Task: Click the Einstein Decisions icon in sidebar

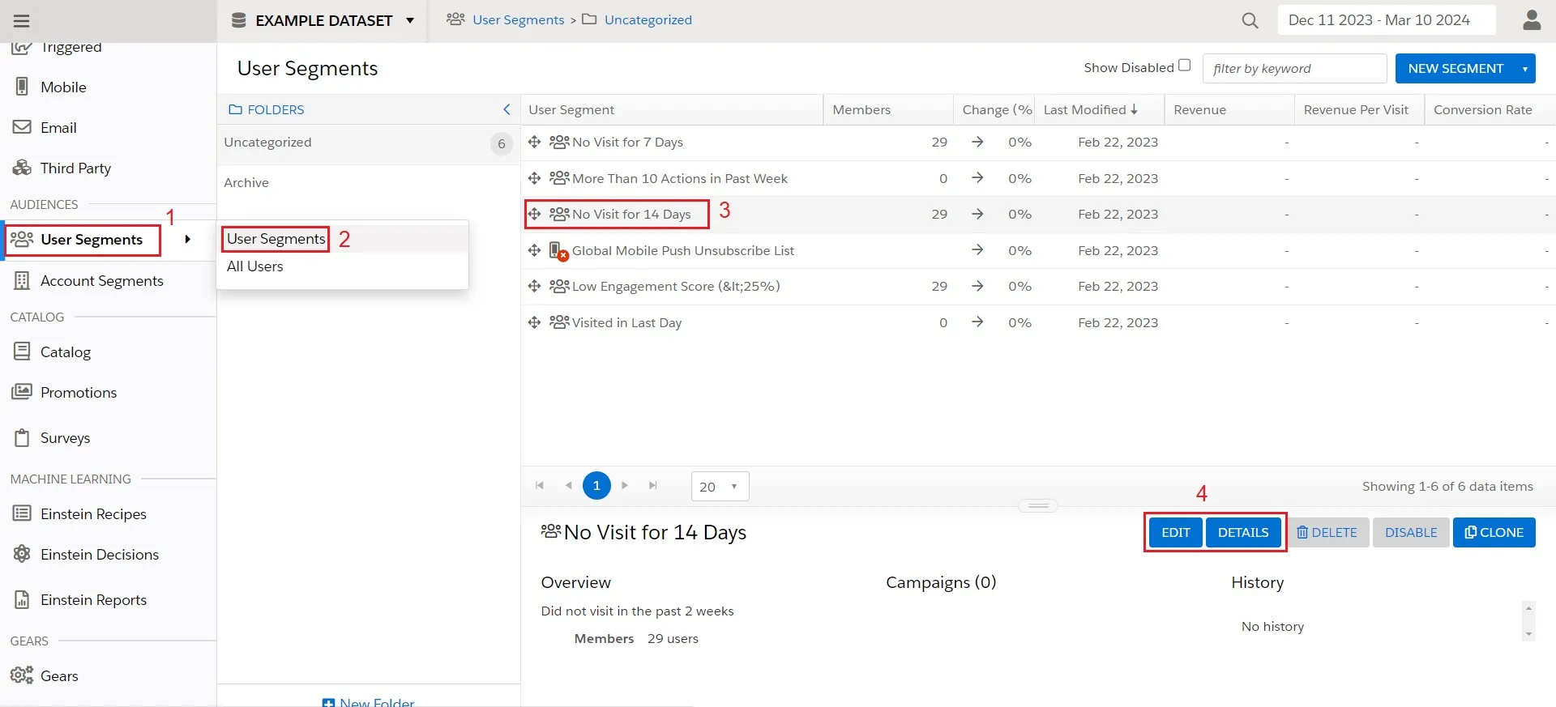Action: coord(22,554)
